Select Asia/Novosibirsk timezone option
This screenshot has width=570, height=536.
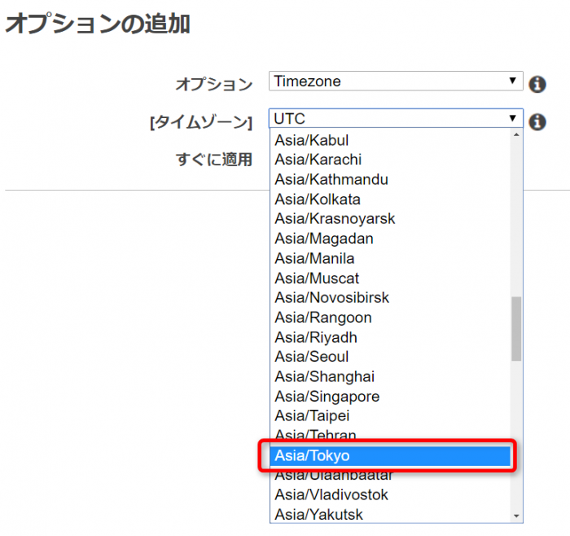390,298
